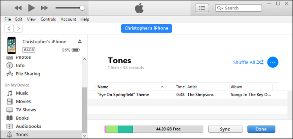Viewport: 293px width, 139px height.
Task: Click the Apple logo in status display
Action: coord(139,8)
